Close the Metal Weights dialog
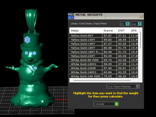This screenshot has height=117, width=156. point(141,16)
